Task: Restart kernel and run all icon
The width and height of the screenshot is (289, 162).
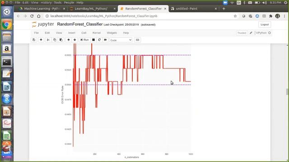Action: [105, 40]
